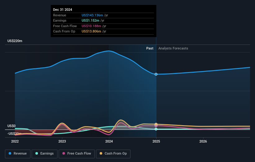Screen dimensions: 255x162
Task: Click the Dec 31 2024 tooltip date
Action: coord(63,10)
